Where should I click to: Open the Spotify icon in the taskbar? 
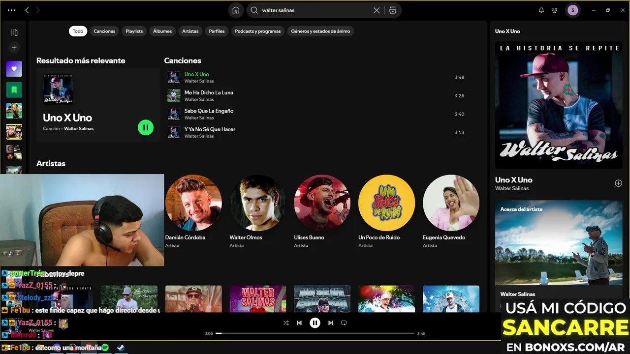coord(105,348)
